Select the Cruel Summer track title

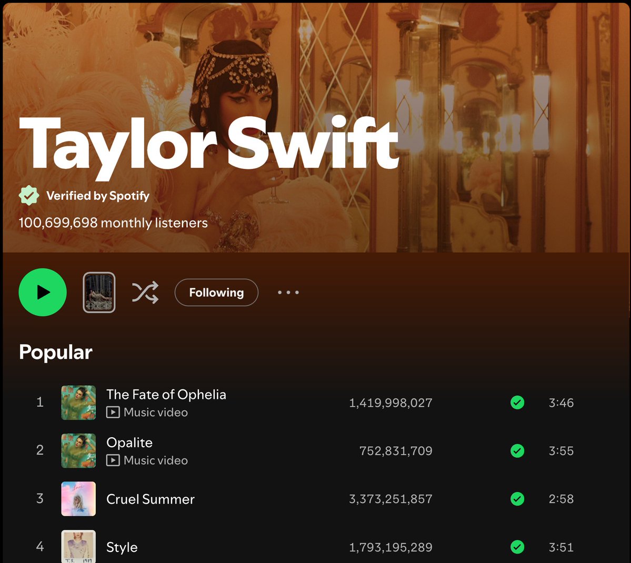pos(151,499)
